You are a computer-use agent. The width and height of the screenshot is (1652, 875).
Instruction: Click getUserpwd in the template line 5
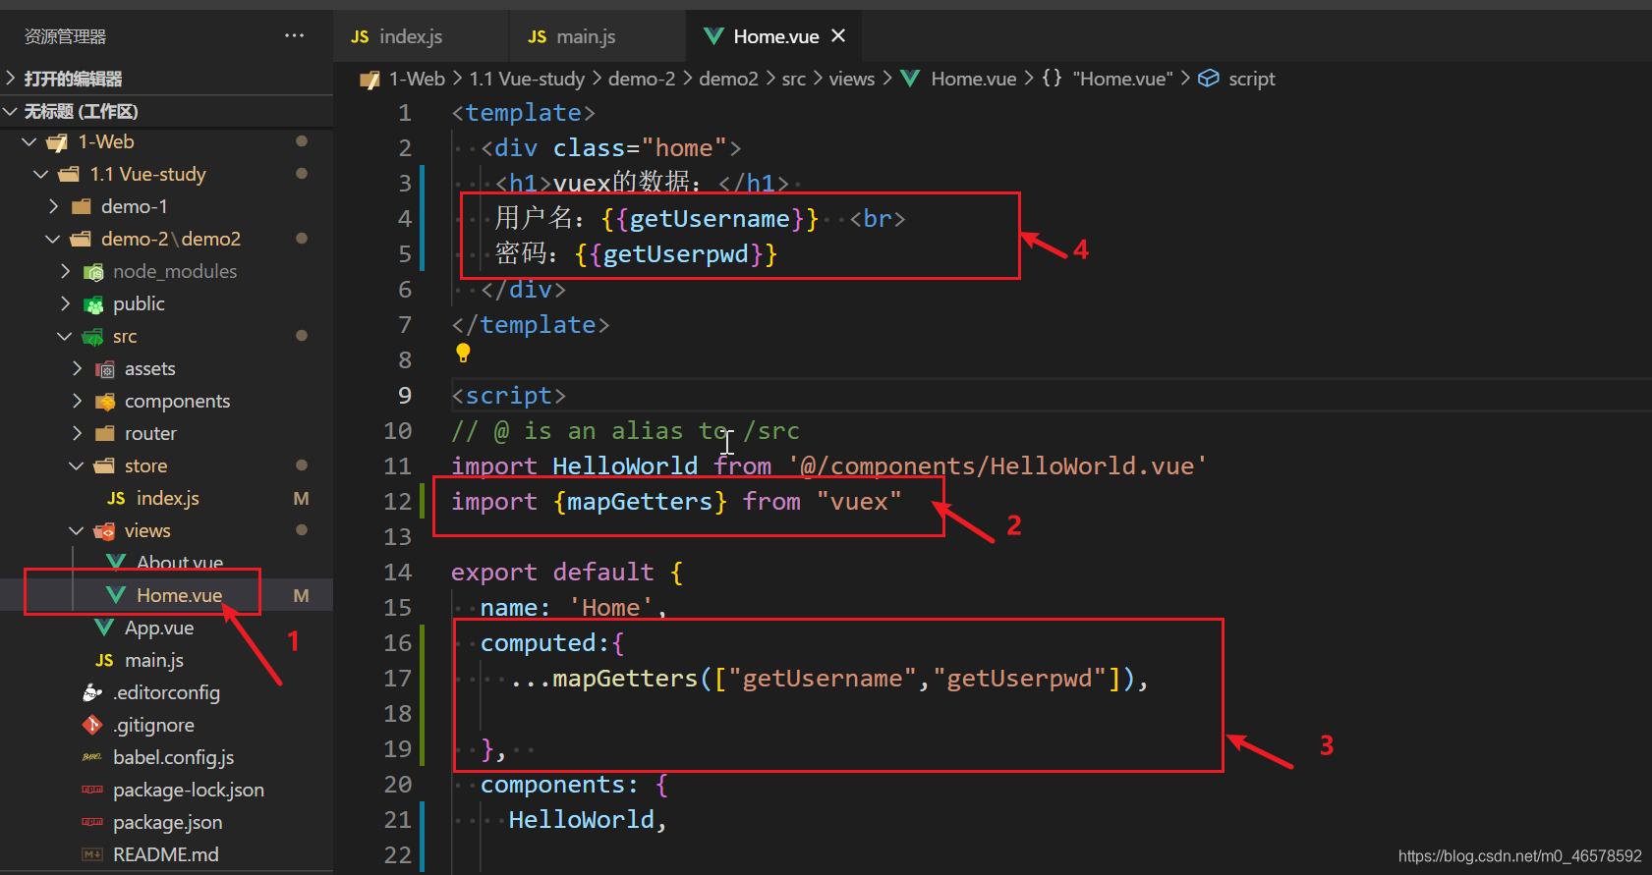click(676, 254)
